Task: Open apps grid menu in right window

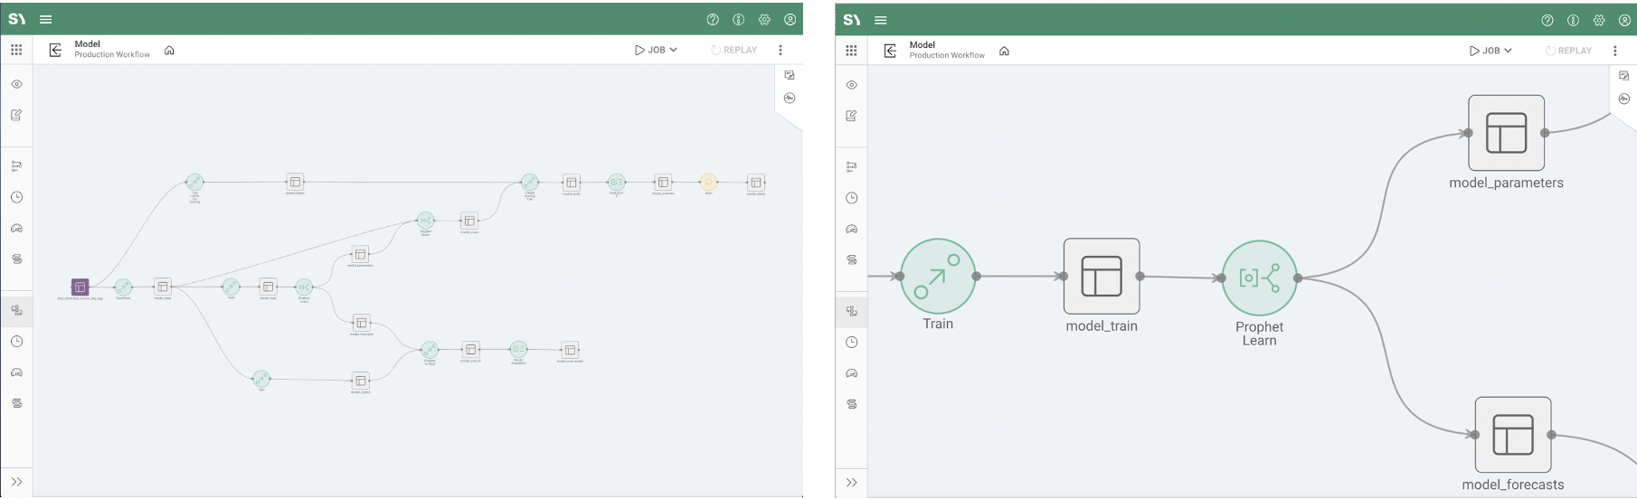Action: 851,51
